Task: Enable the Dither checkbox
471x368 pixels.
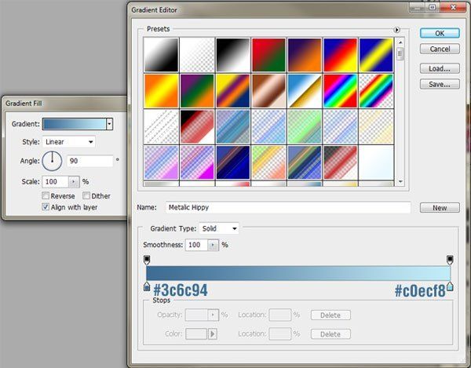Action: [x=86, y=195]
